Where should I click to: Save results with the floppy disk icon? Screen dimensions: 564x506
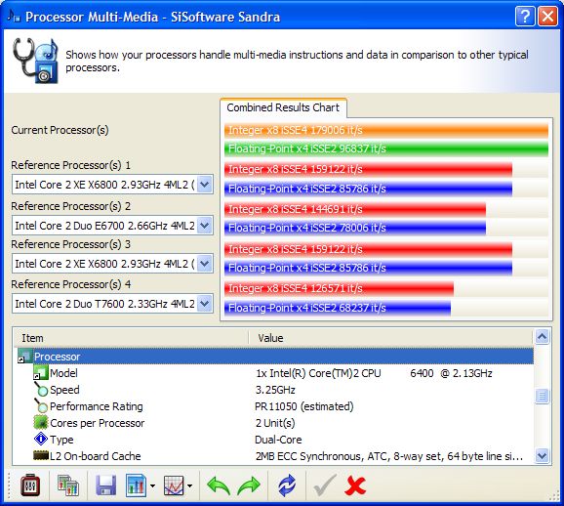(106, 485)
